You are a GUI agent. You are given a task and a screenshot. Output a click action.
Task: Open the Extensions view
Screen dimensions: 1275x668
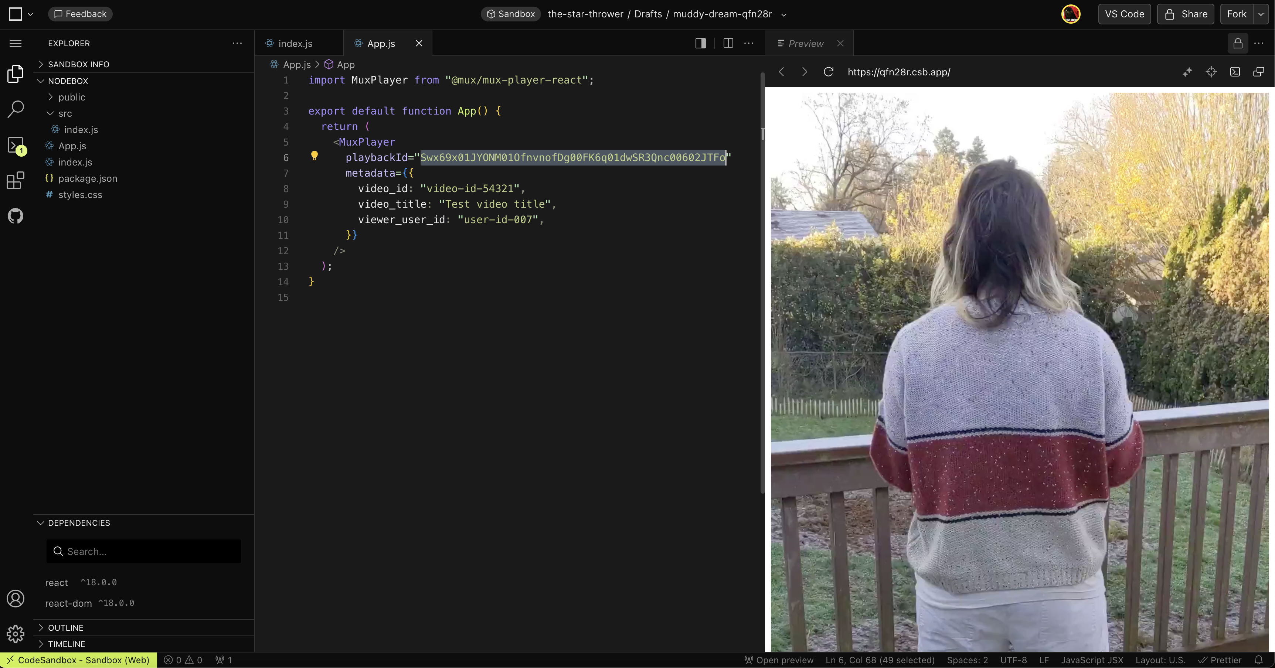[x=16, y=180]
